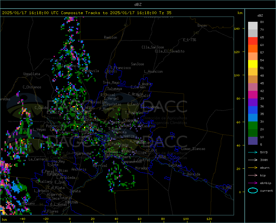276x223 pixels.
Task: Click the 'TUPUNGATO' map label
Action: (x=55, y=175)
